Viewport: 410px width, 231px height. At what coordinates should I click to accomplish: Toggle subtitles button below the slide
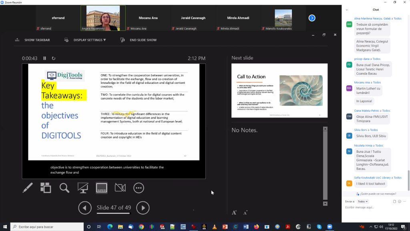click(102, 188)
